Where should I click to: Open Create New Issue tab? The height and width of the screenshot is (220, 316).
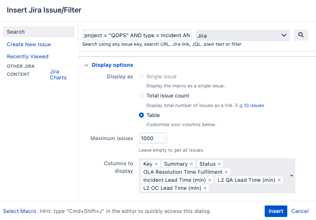click(29, 44)
